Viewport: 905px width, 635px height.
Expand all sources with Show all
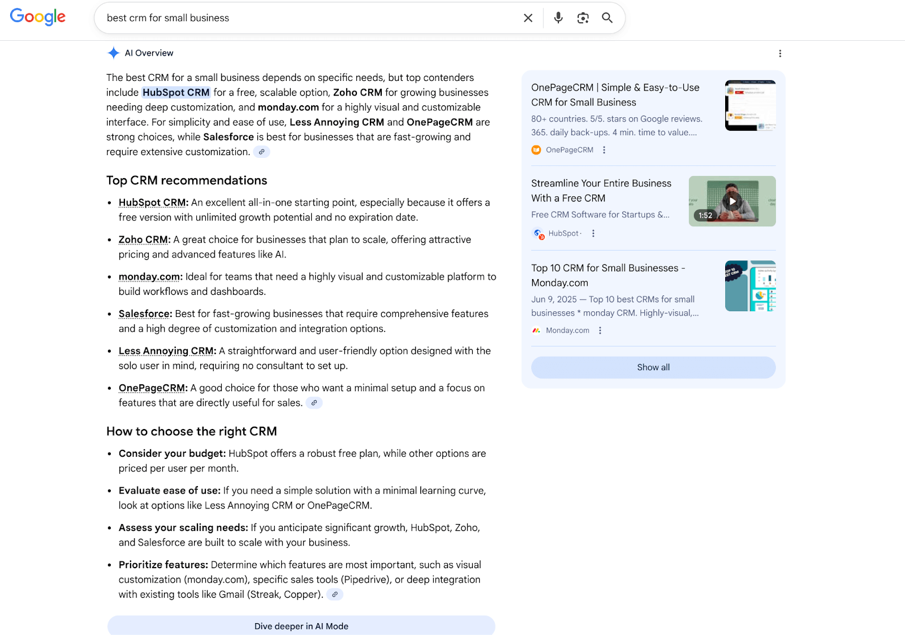tap(653, 367)
